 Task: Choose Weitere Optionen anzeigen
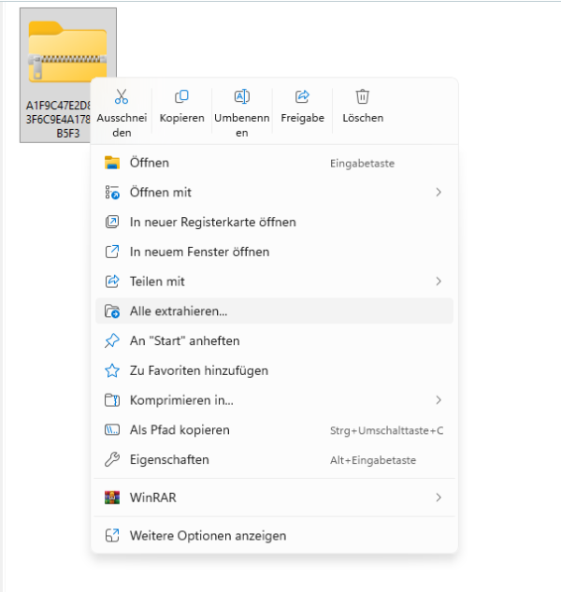(x=275, y=536)
